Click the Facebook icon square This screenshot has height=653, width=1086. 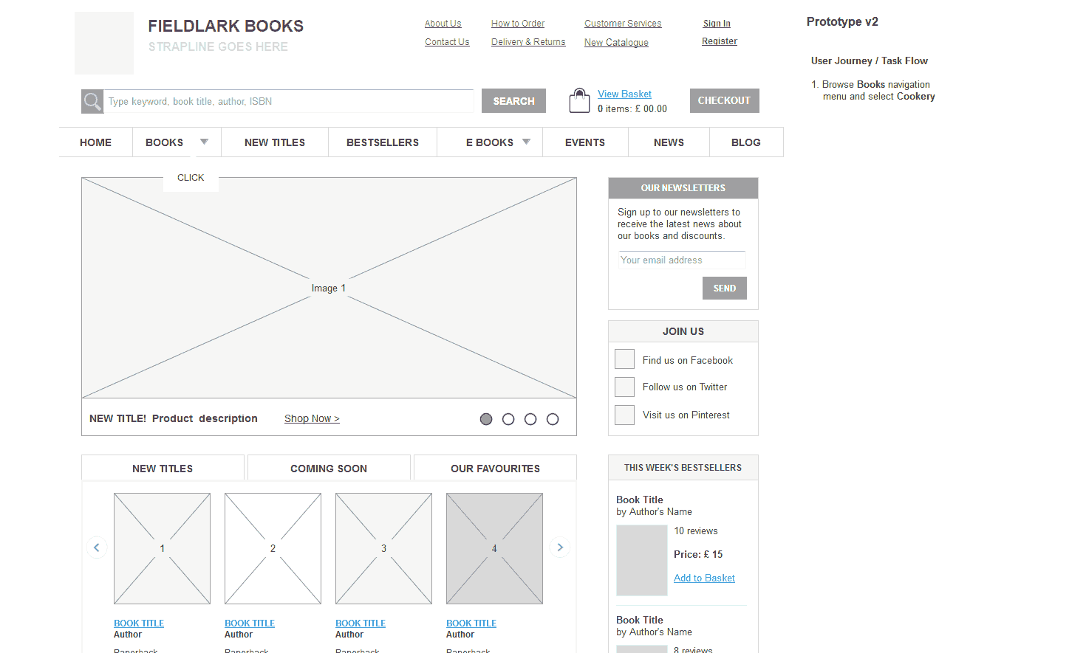point(624,359)
